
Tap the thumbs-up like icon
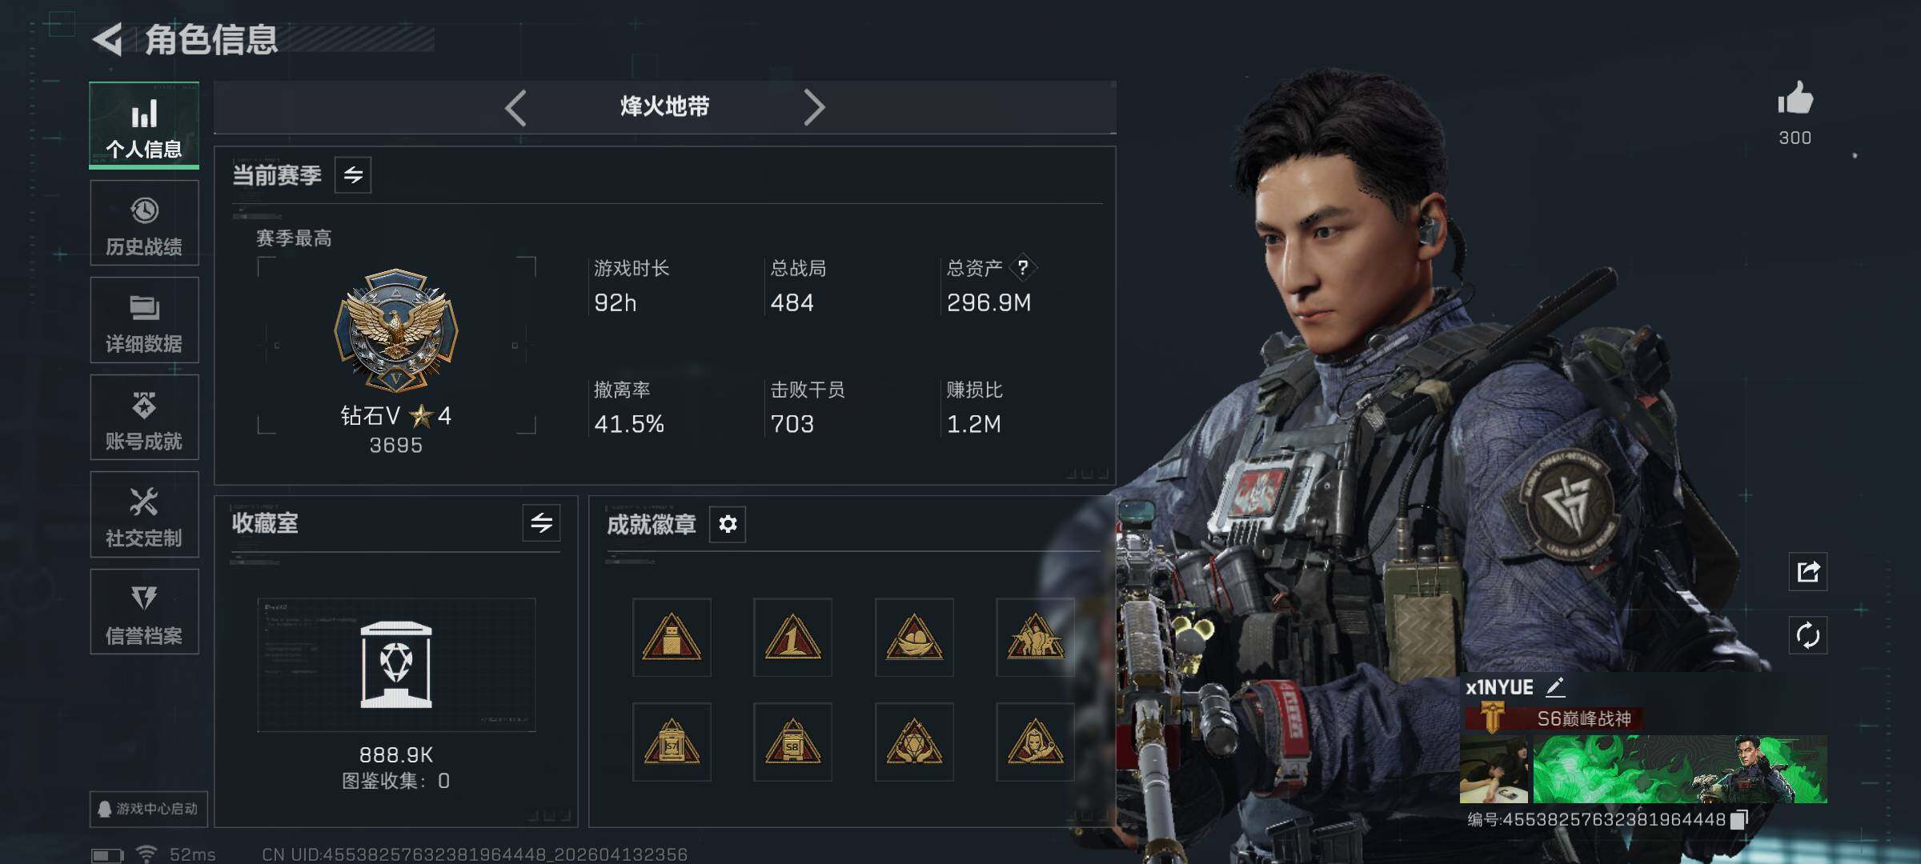pos(1795,99)
